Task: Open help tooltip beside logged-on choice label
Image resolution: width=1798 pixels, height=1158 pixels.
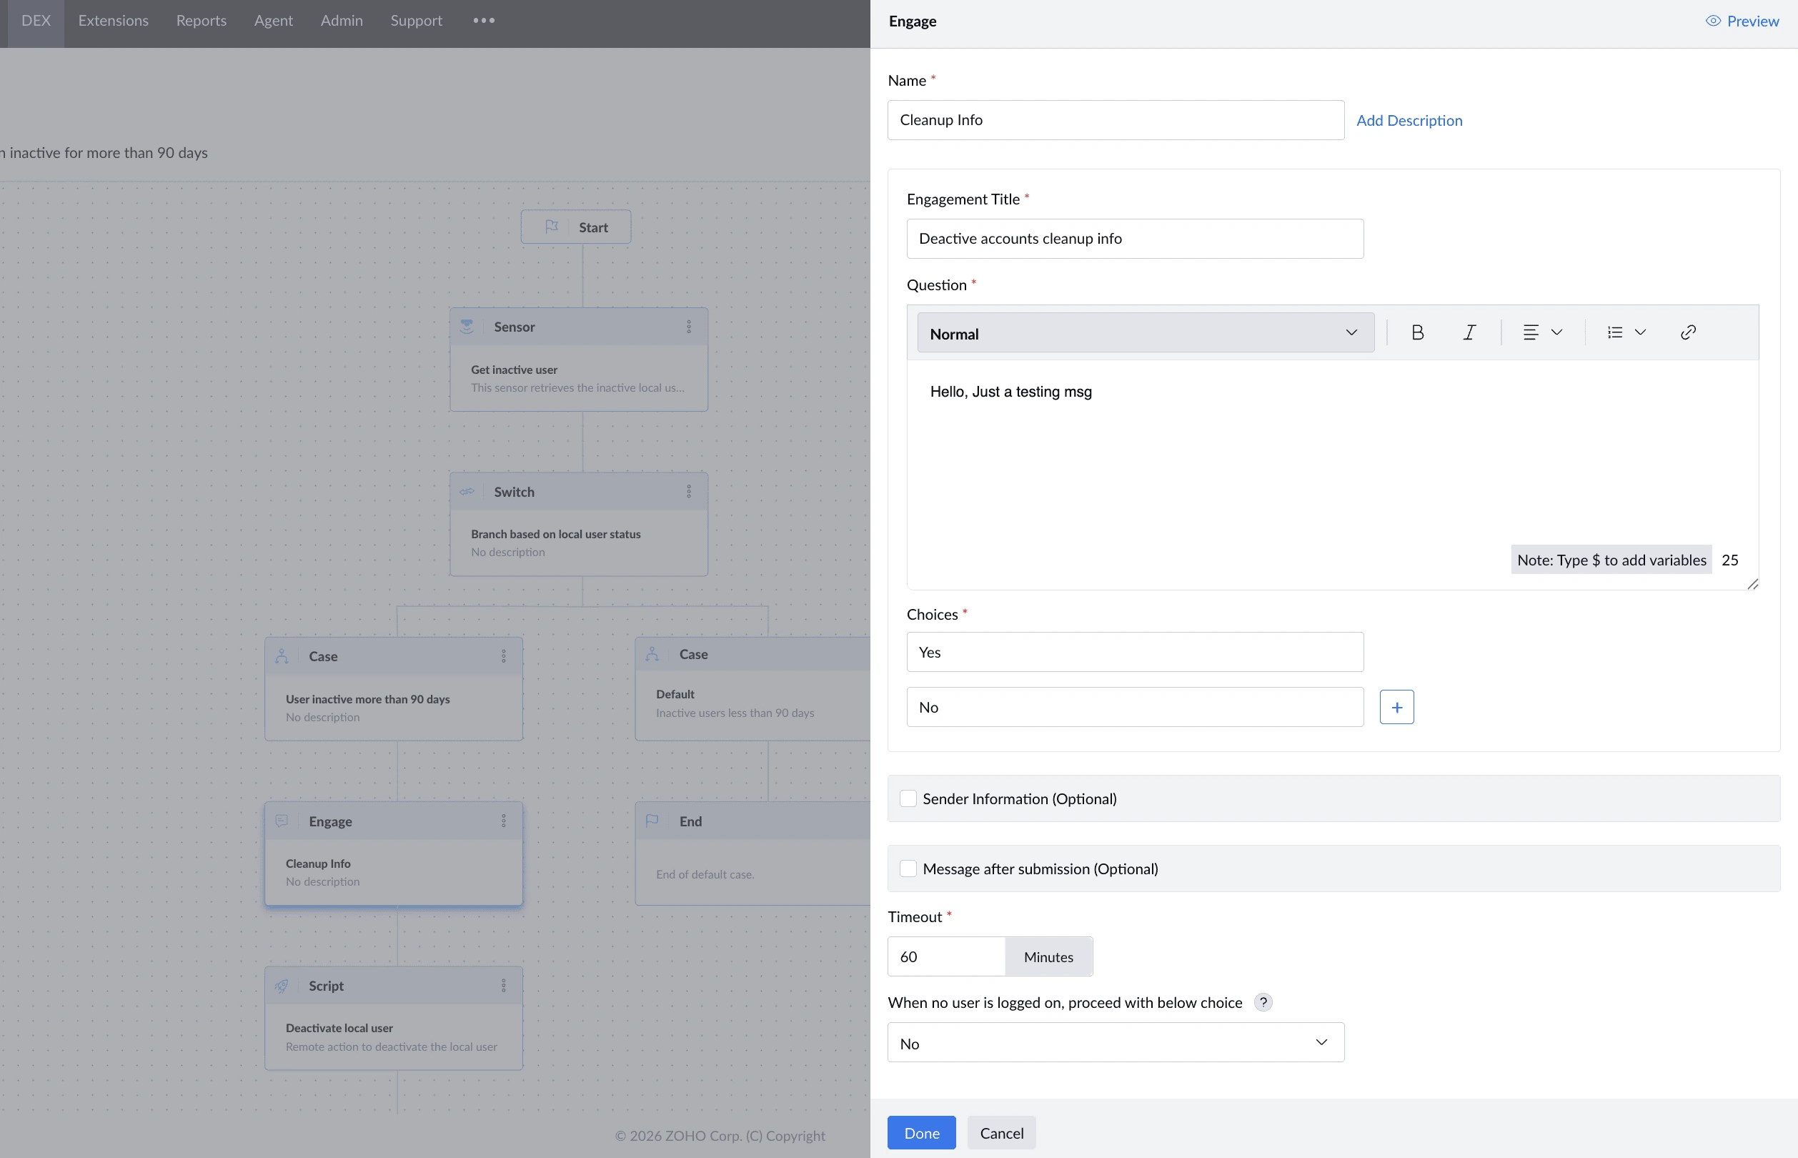Action: (1263, 1002)
